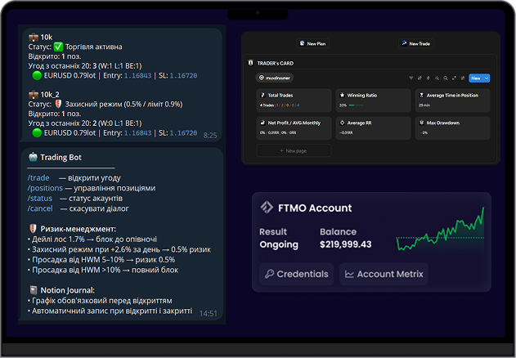Click the 8:25 message timestamp
516x358 pixels.
coord(210,136)
